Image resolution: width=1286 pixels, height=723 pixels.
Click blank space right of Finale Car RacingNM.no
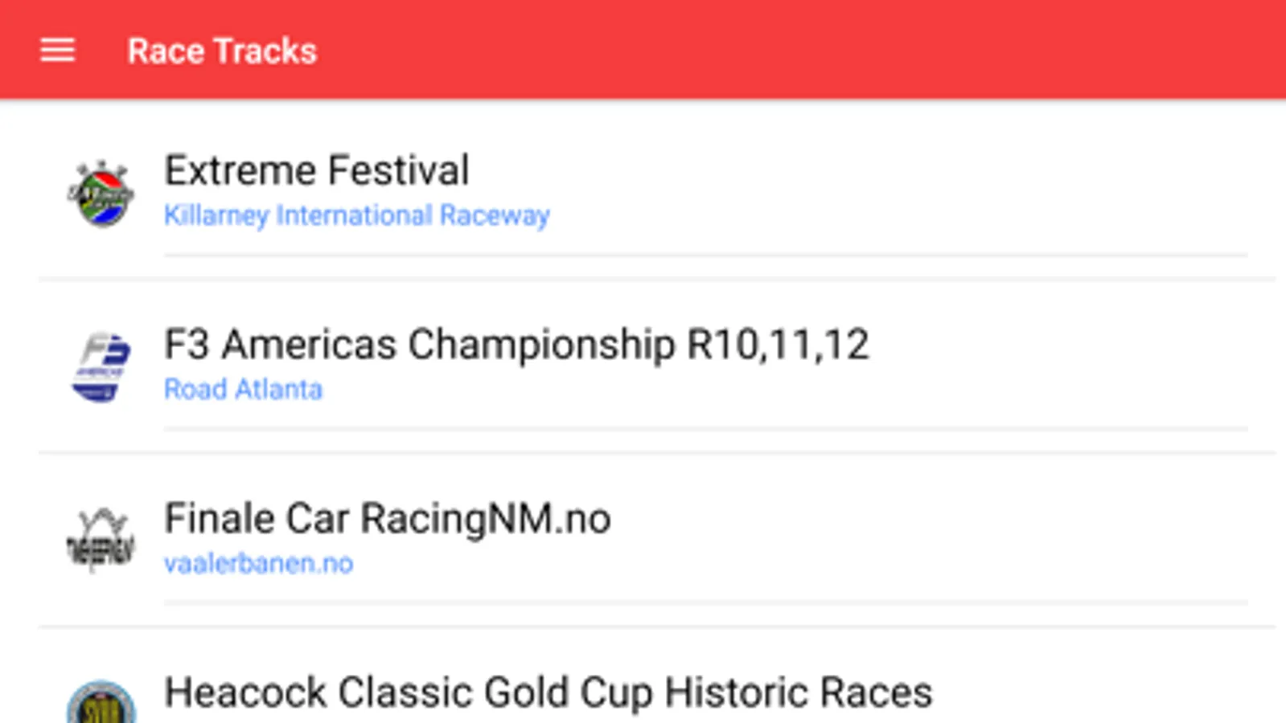coord(925,518)
